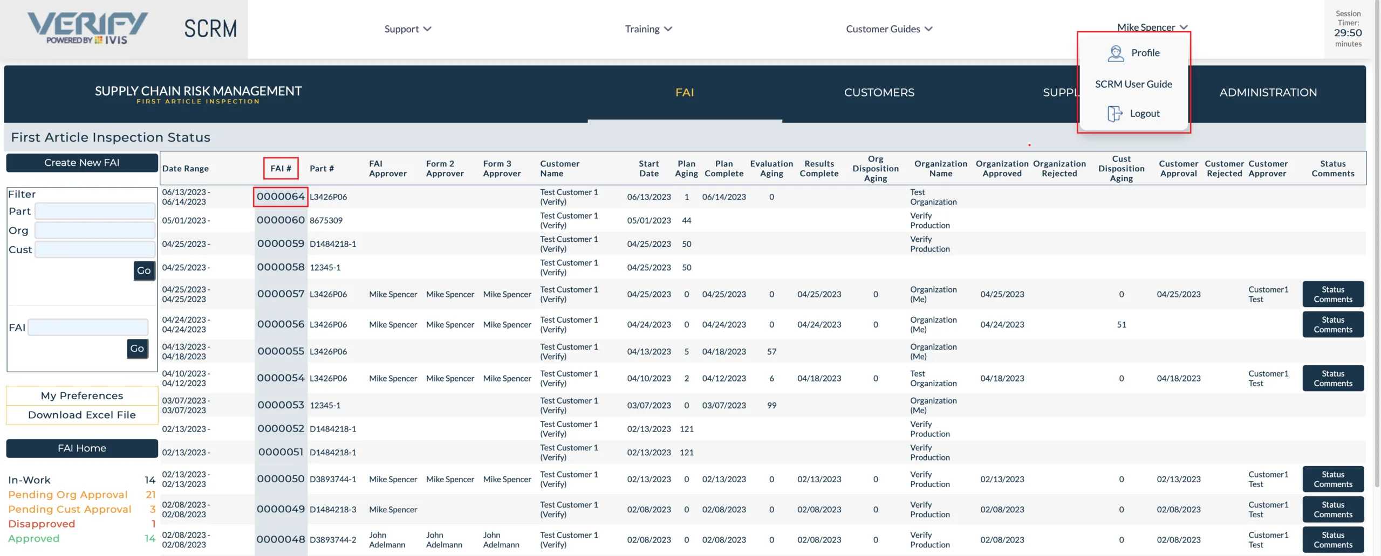The height and width of the screenshot is (556, 1381).
Task: Click Status Comments for FAI 0000049
Action: [1333, 509]
